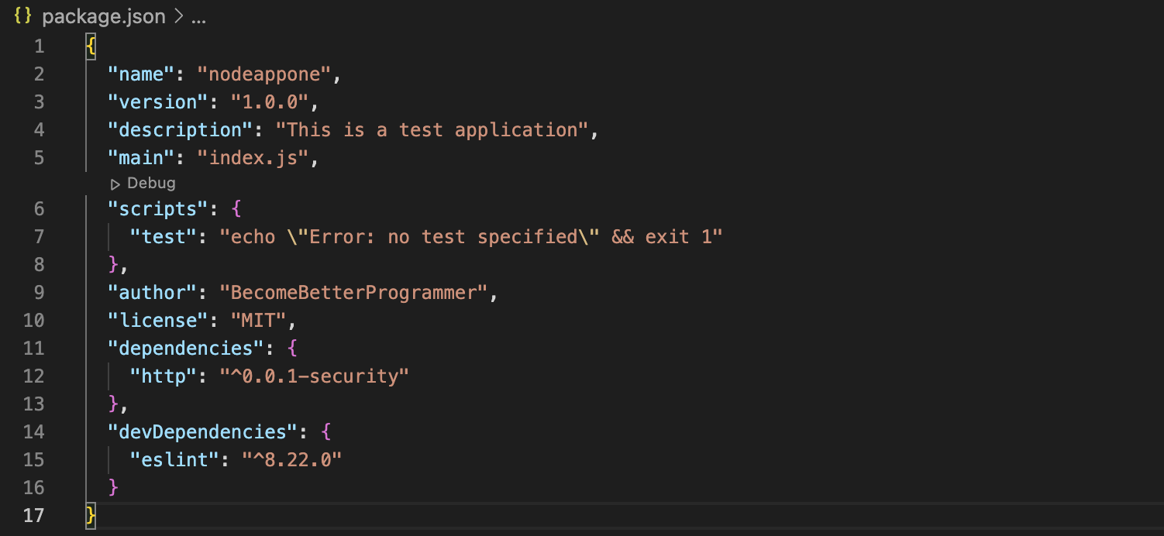1164x536 pixels.
Task: Click the "^8.22.0" eslint version
Action: (292, 460)
